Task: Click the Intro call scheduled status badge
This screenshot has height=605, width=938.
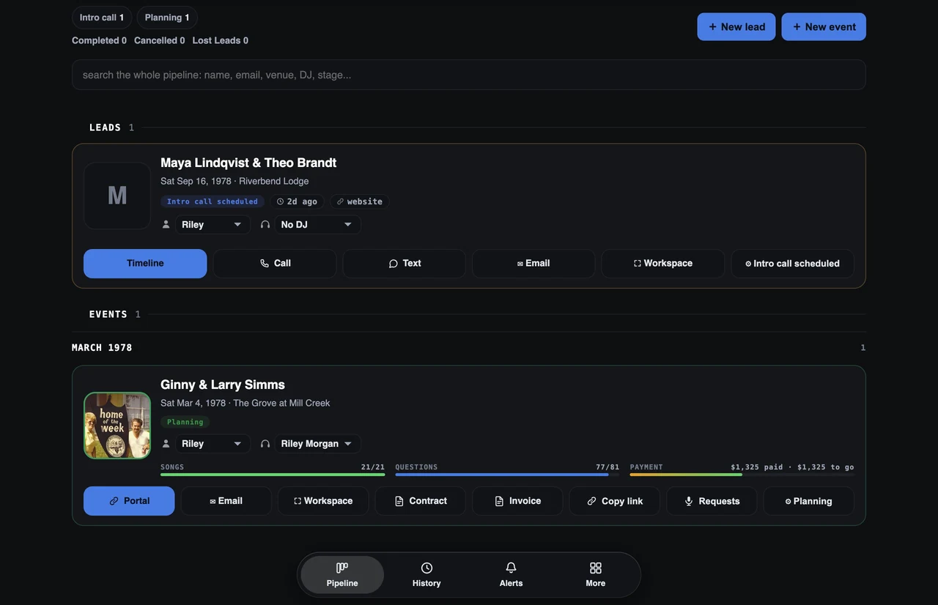Action: (x=213, y=201)
